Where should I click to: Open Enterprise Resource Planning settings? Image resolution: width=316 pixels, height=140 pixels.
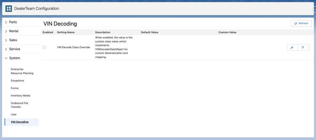22,71
